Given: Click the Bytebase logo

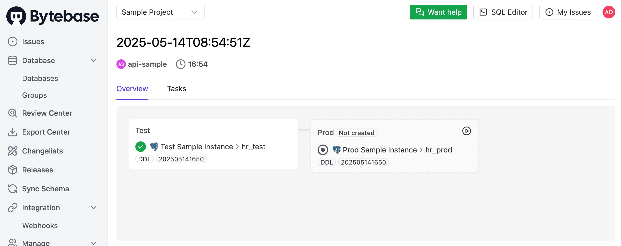Looking at the screenshot, I should coord(53,16).
